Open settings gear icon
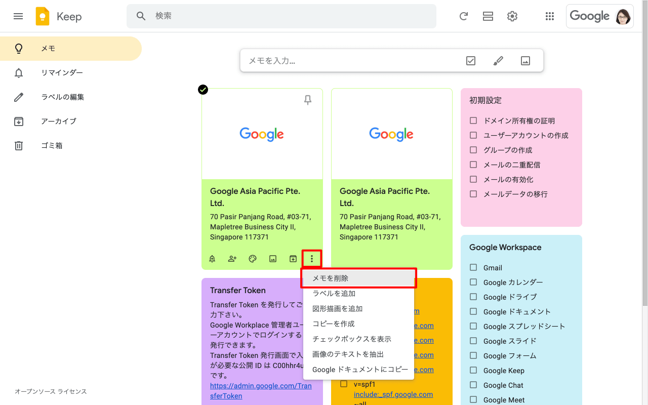This screenshot has width=648, height=405. 512,16
